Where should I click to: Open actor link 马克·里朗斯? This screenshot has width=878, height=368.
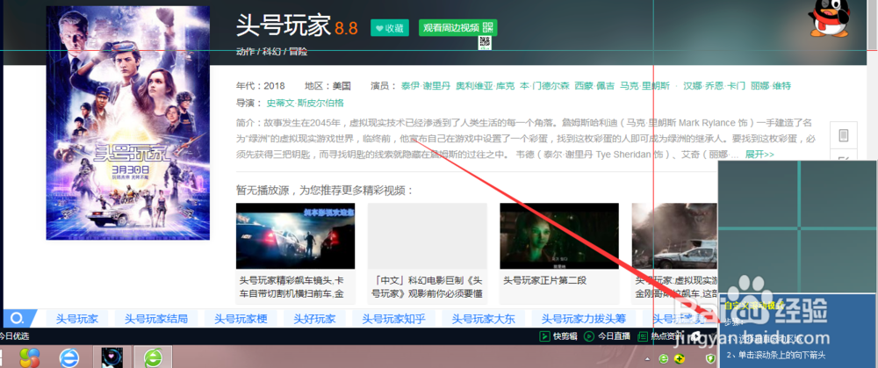644,86
